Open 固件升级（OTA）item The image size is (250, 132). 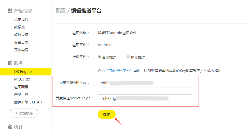28,102
